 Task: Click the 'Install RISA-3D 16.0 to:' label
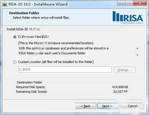point(24,29)
